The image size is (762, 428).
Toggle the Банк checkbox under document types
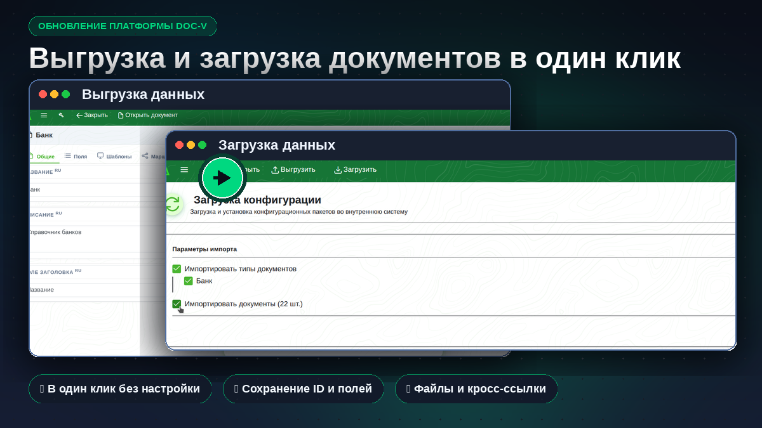tap(188, 281)
